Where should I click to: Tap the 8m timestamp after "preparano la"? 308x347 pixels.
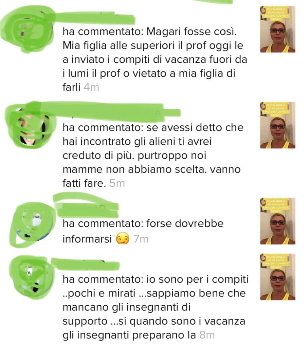click(x=207, y=335)
